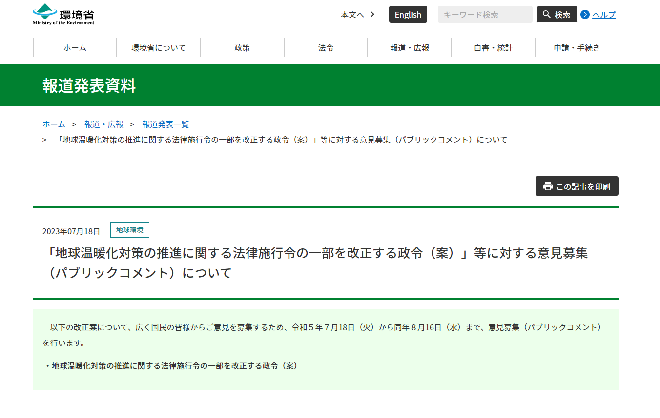
Task: Open the 環境省について menu
Action: 159,48
